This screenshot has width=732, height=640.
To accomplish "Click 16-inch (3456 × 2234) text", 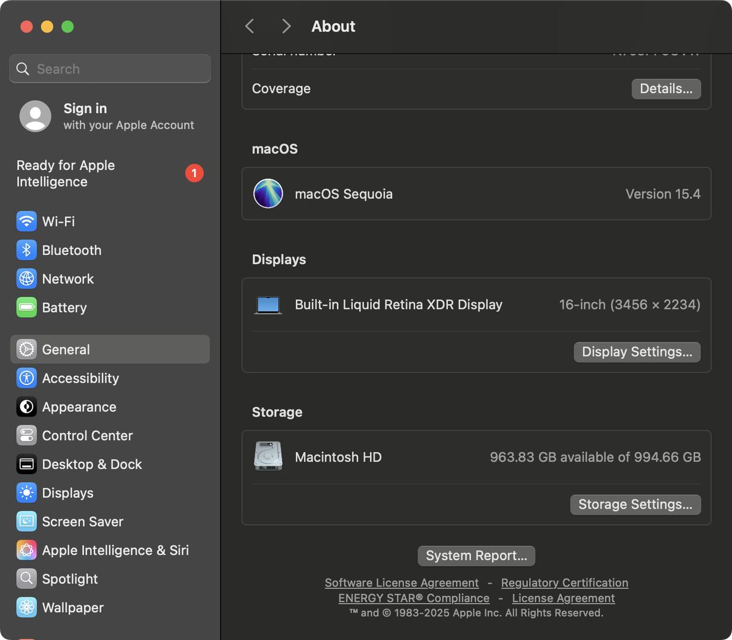I will click(630, 305).
